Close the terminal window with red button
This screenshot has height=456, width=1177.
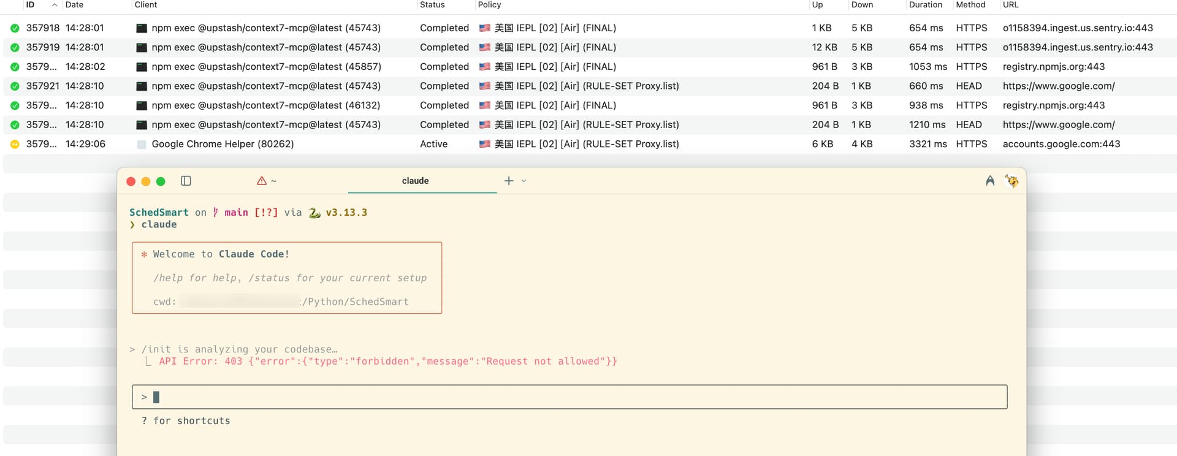131,181
